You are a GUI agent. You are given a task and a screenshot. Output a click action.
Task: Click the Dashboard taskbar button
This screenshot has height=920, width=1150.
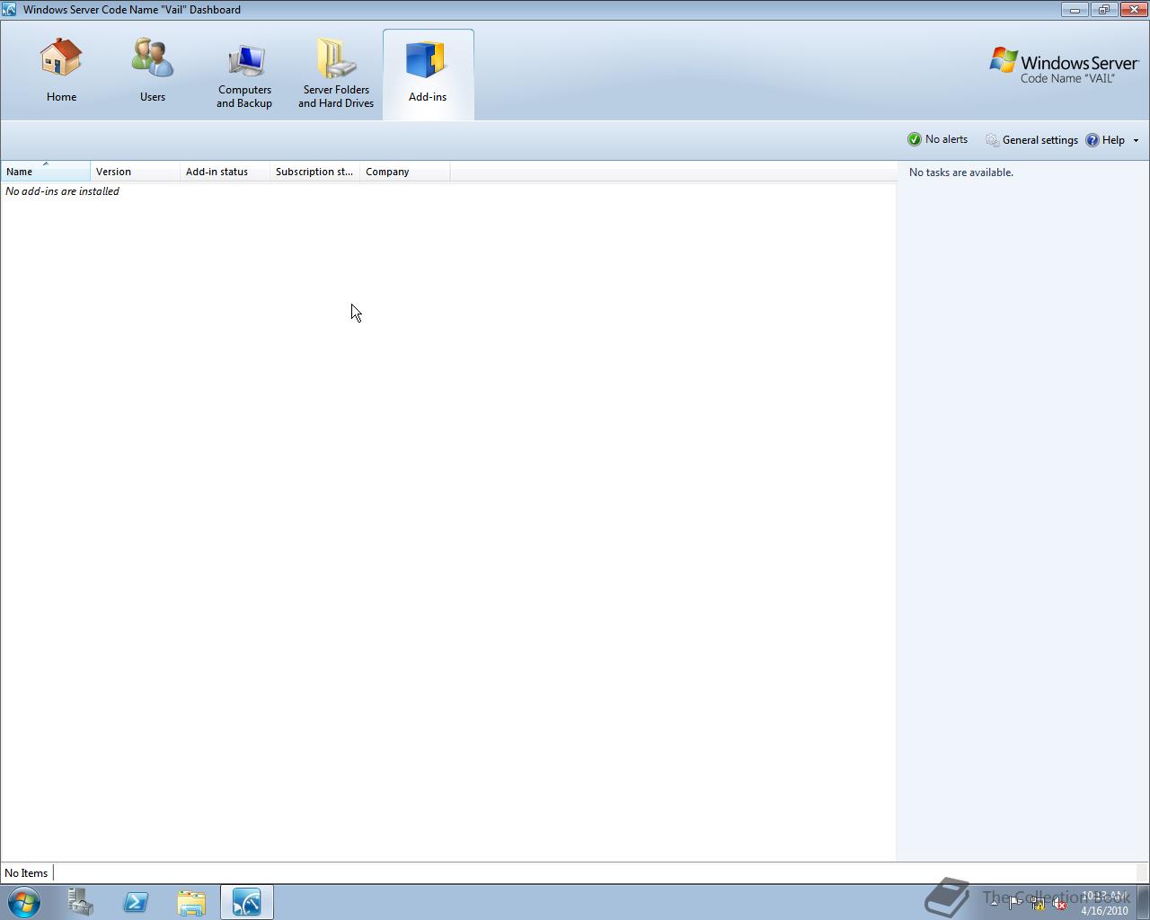(x=247, y=902)
